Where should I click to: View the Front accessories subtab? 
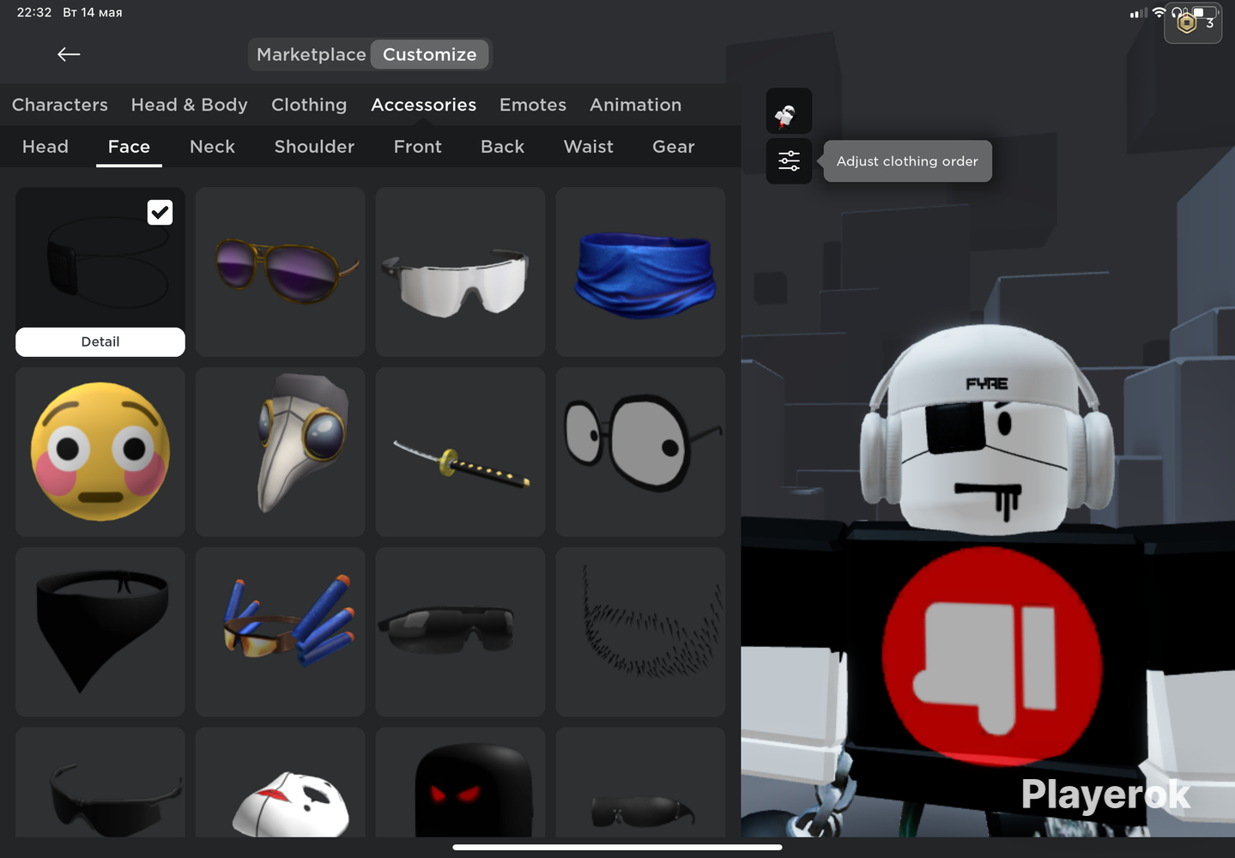pyautogui.click(x=418, y=147)
